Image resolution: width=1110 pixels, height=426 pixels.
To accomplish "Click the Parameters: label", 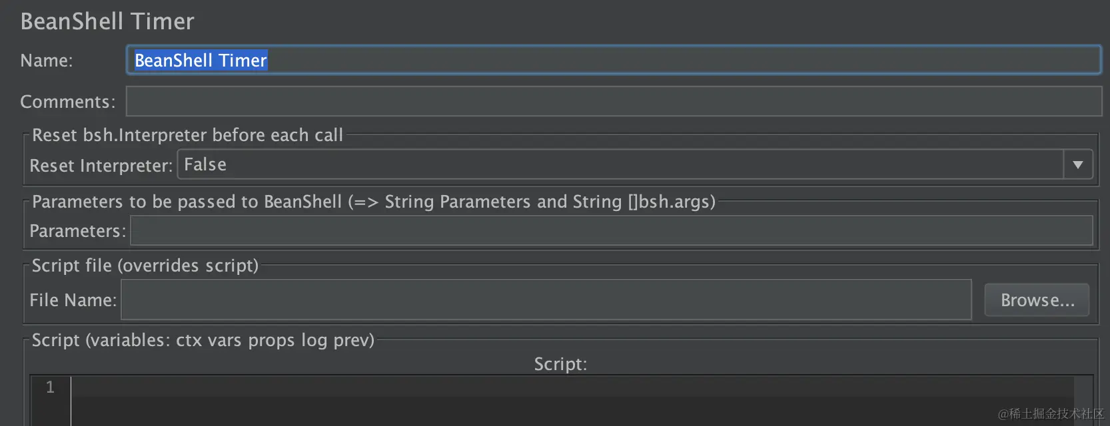I will click(x=78, y=231).
